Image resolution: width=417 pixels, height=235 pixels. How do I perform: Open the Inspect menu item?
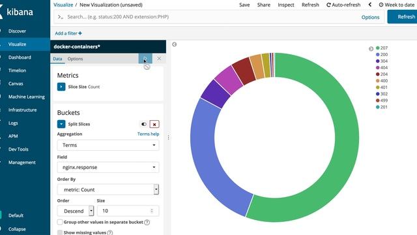pyautogui.click(x=286, y=5)
